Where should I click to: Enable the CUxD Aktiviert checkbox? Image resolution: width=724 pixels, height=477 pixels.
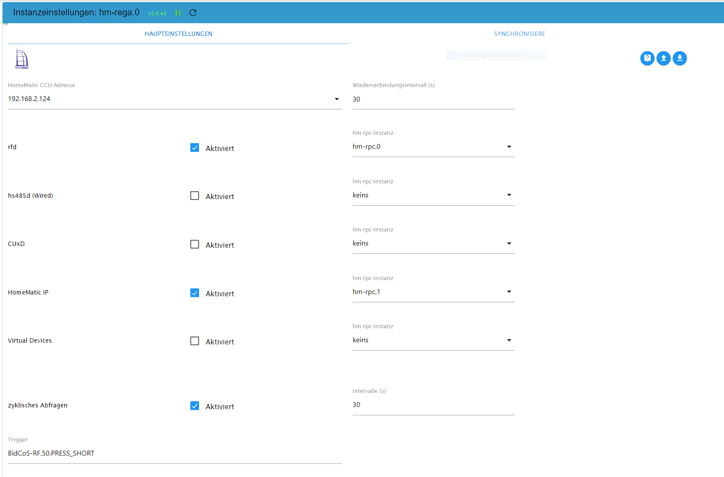195,244
